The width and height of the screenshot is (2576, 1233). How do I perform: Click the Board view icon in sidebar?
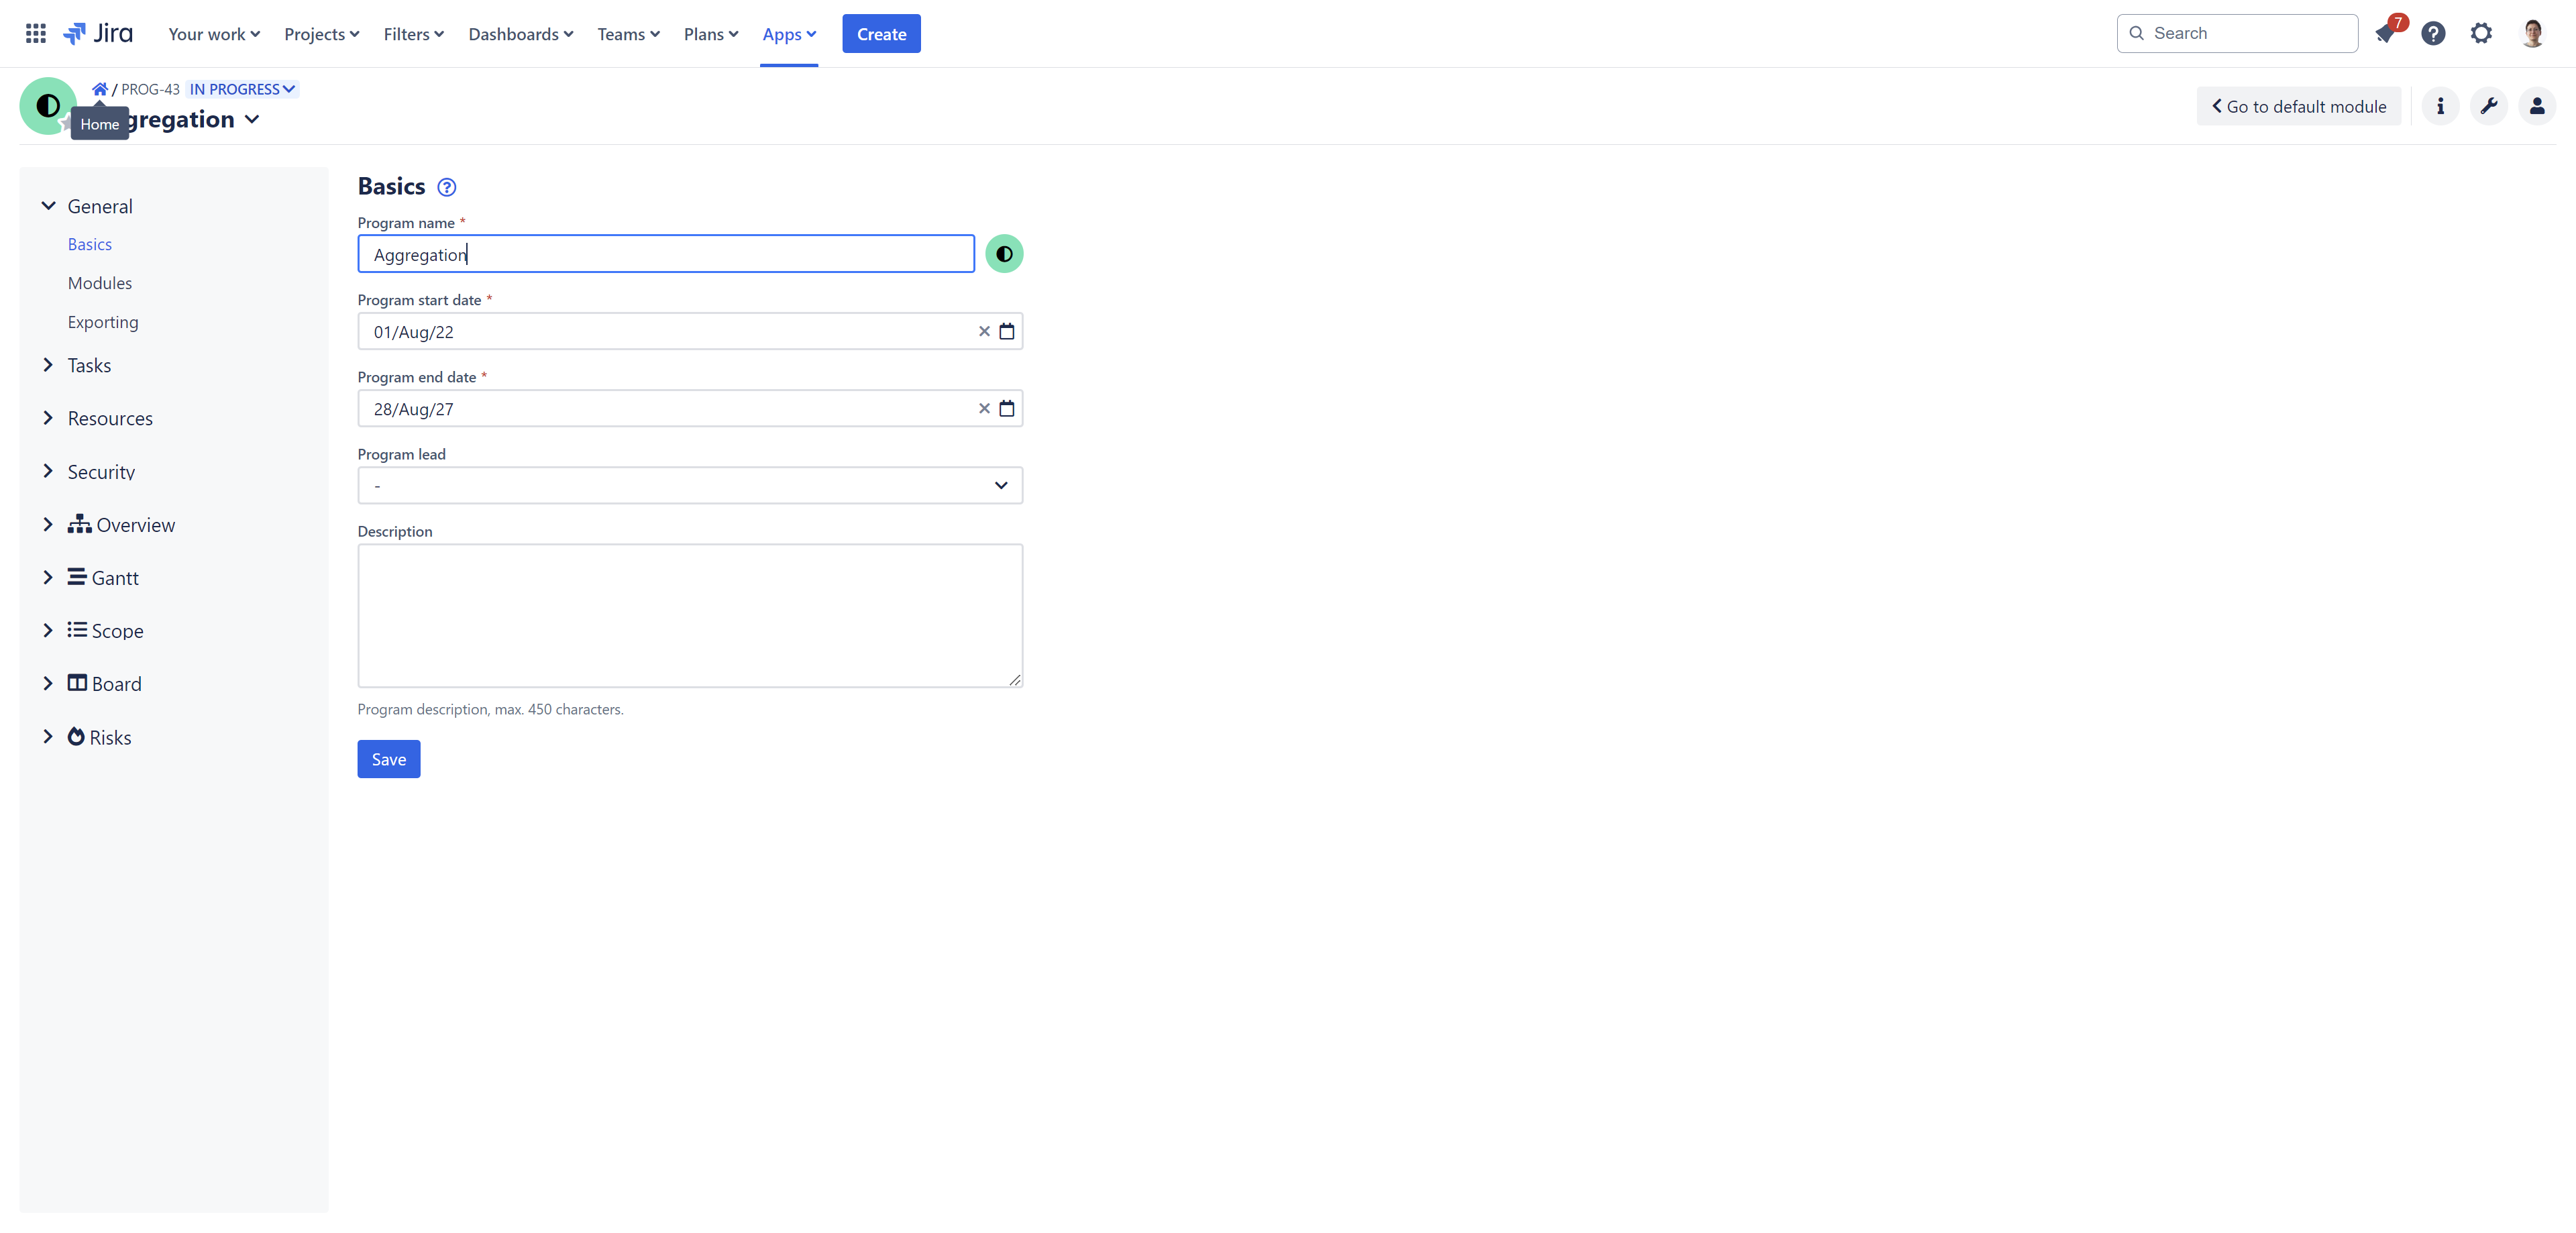[x=77, y=683]
